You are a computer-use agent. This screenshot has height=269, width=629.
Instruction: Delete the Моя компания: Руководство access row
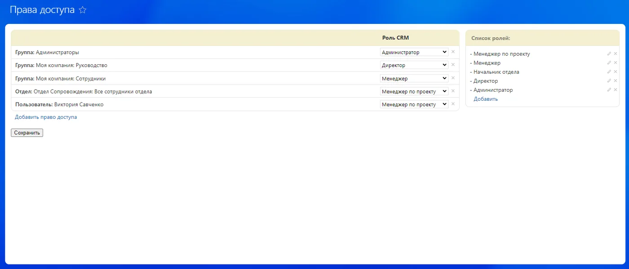pyautogui.click(x=453, y=65)
